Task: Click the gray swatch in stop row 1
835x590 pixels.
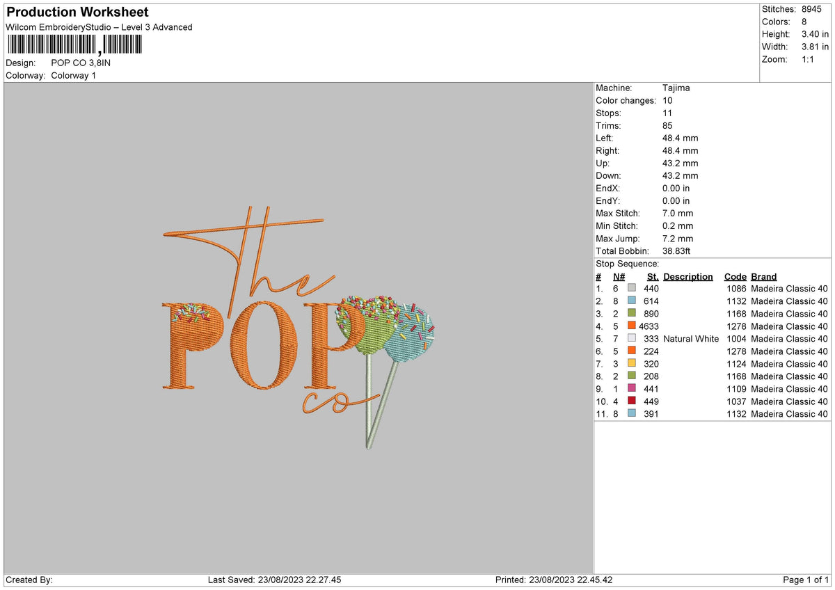Action: (632, 288)
